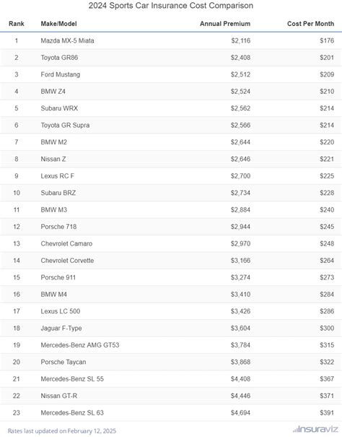
Task: Click the Rank column header
Action: pyautogui.click(x=17, y=24)
